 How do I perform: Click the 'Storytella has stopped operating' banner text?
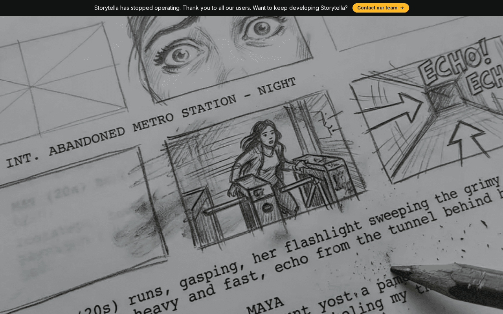pos(221,8)
